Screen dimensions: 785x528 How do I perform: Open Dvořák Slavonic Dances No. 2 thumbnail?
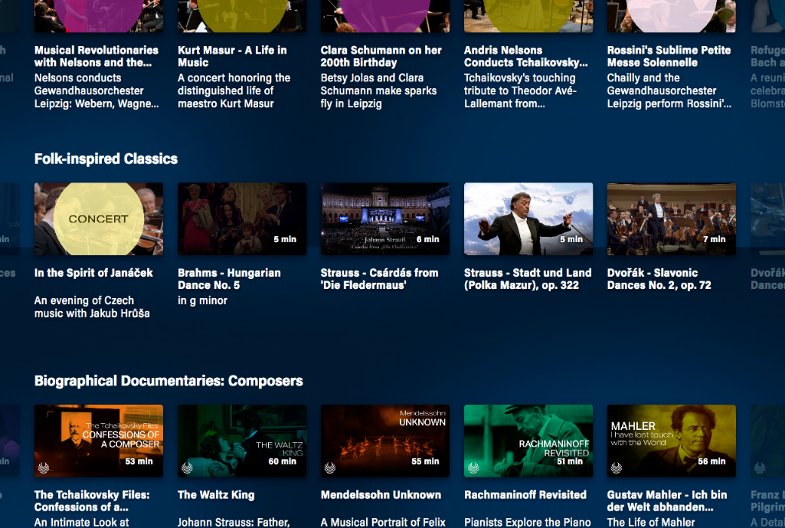(x=671, y=219)
